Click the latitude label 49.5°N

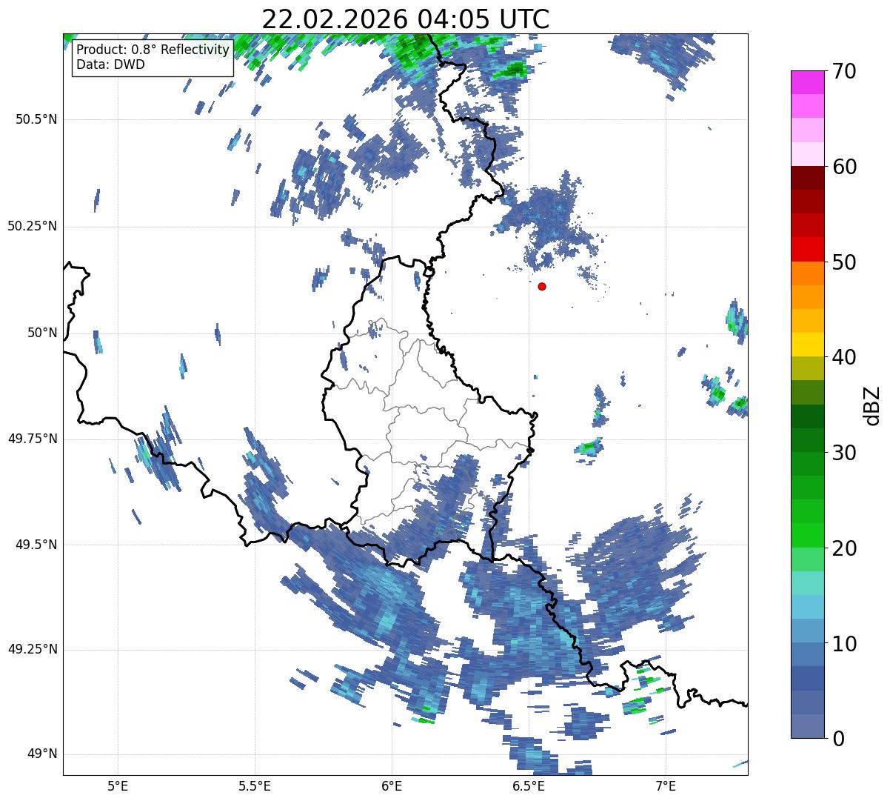[x=36, y=545]
